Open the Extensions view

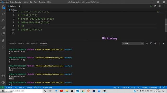tap(3, 34)
